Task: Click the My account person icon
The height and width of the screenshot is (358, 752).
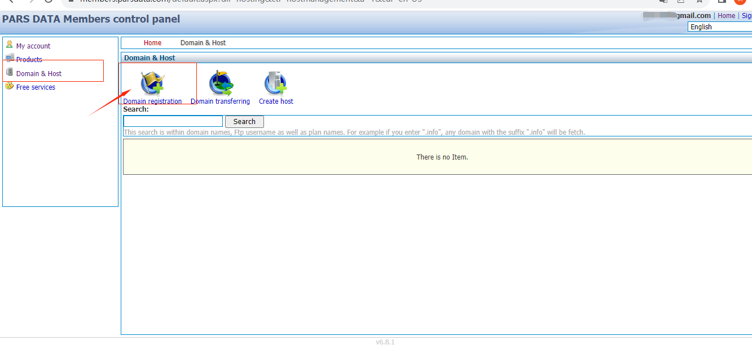Action: (9, 45)
